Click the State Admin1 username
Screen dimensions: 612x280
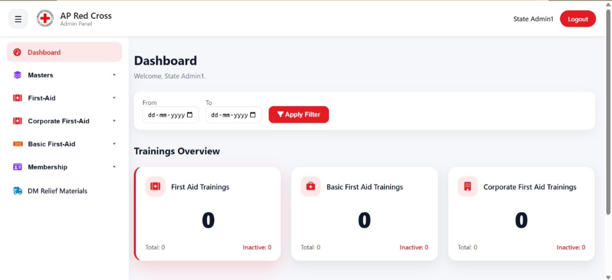click(533, 19)
